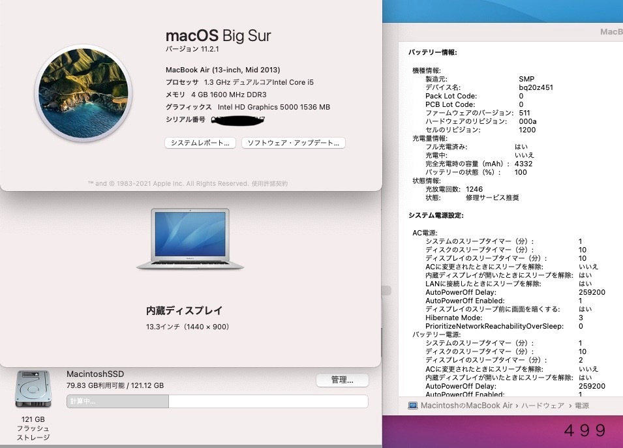Select the バージョン 11.2.1 text
The image size is (623, 448).
[192, 49]
